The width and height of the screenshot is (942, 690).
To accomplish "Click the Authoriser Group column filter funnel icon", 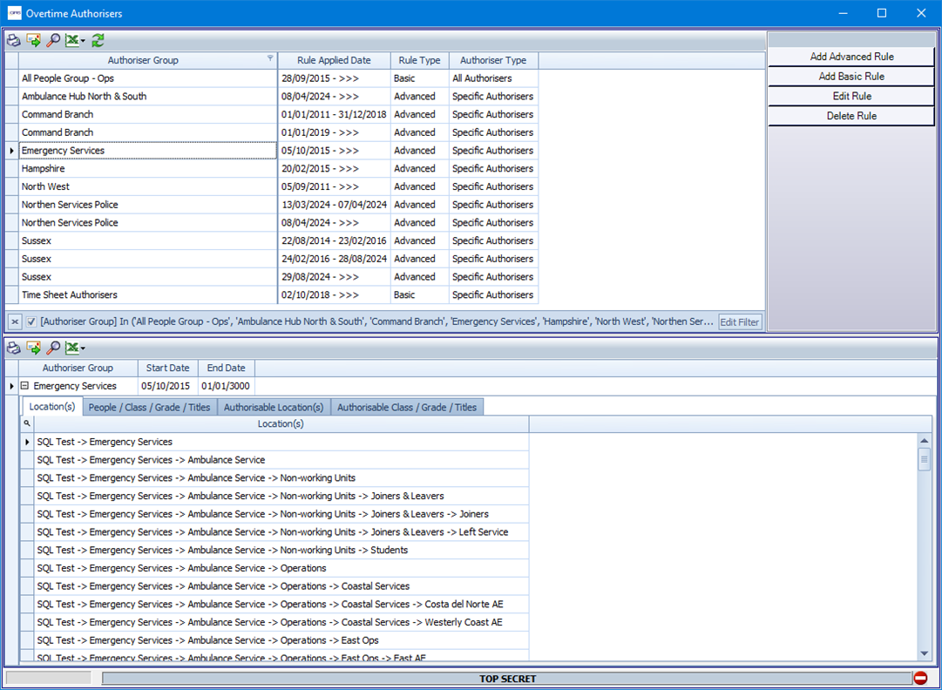I will pyautogui.click(x=270, y=58).
